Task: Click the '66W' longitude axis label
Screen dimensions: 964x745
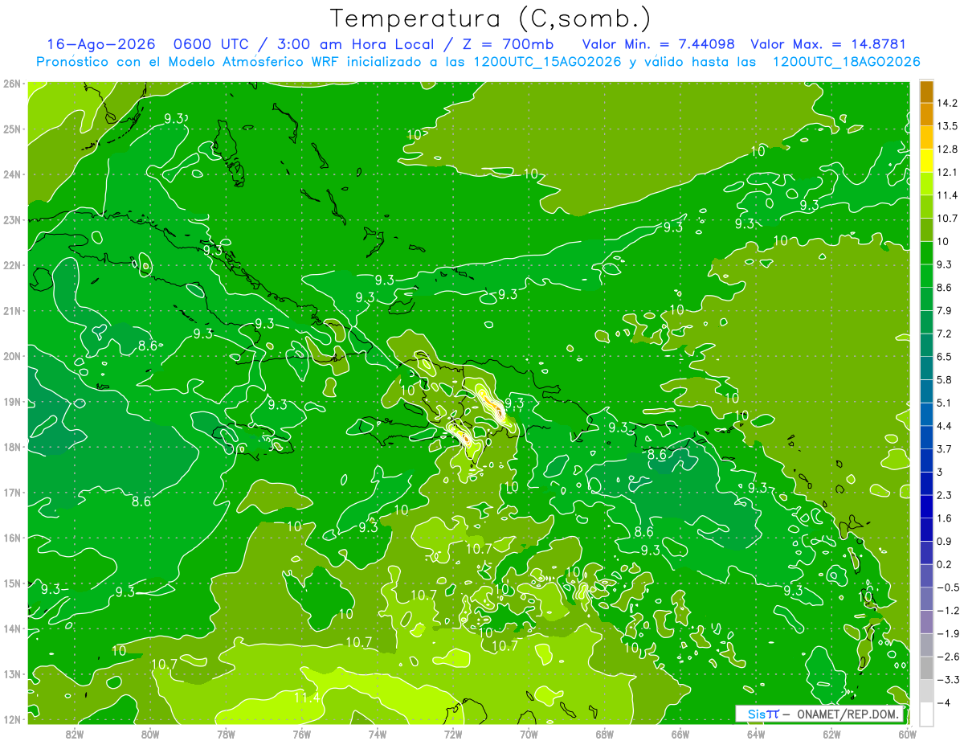Action: pyautogui.click(x=680, y=733)
